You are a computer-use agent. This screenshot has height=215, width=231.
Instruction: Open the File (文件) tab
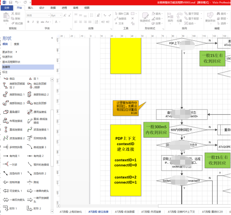point(7,8)
